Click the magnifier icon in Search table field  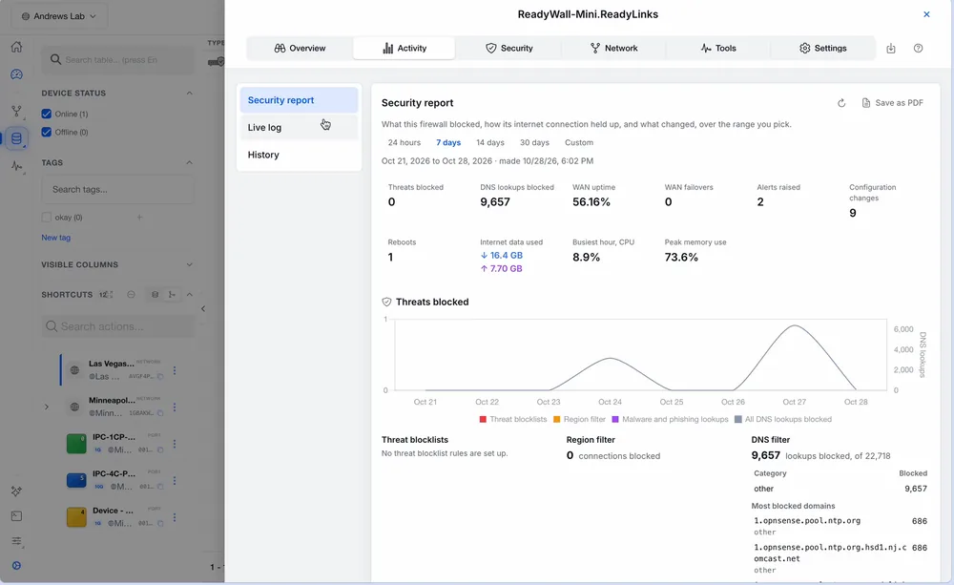(x=55, y=60)
